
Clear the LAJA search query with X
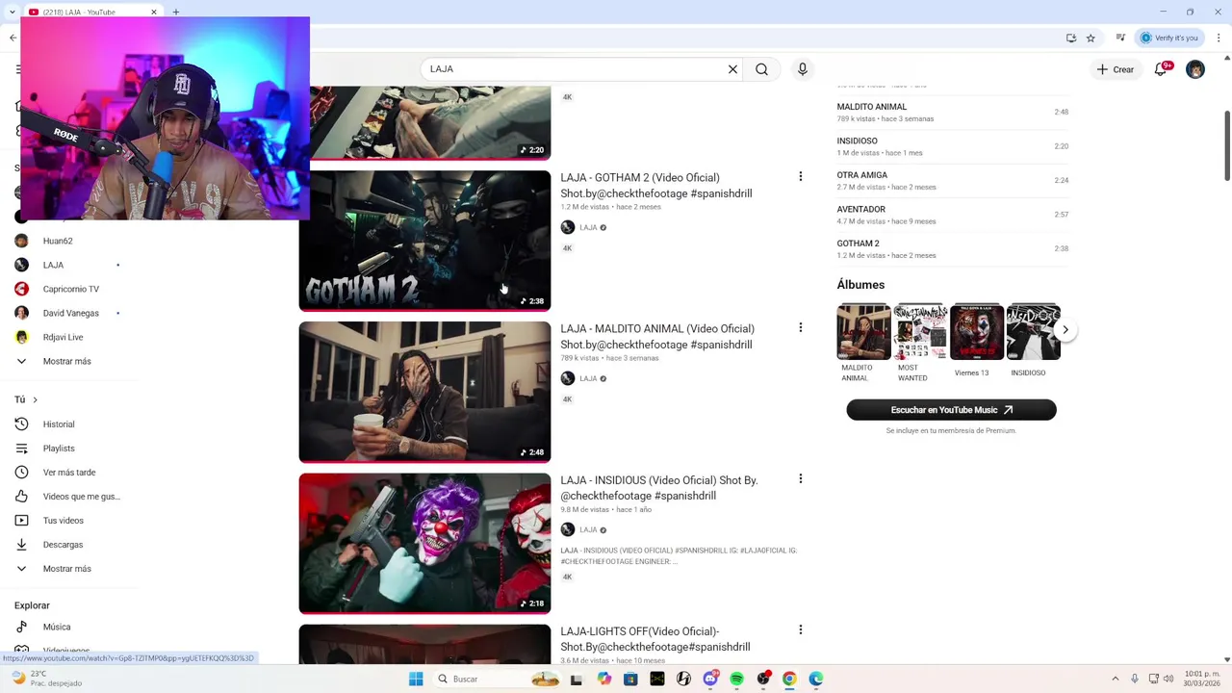[x=732, y=69]
